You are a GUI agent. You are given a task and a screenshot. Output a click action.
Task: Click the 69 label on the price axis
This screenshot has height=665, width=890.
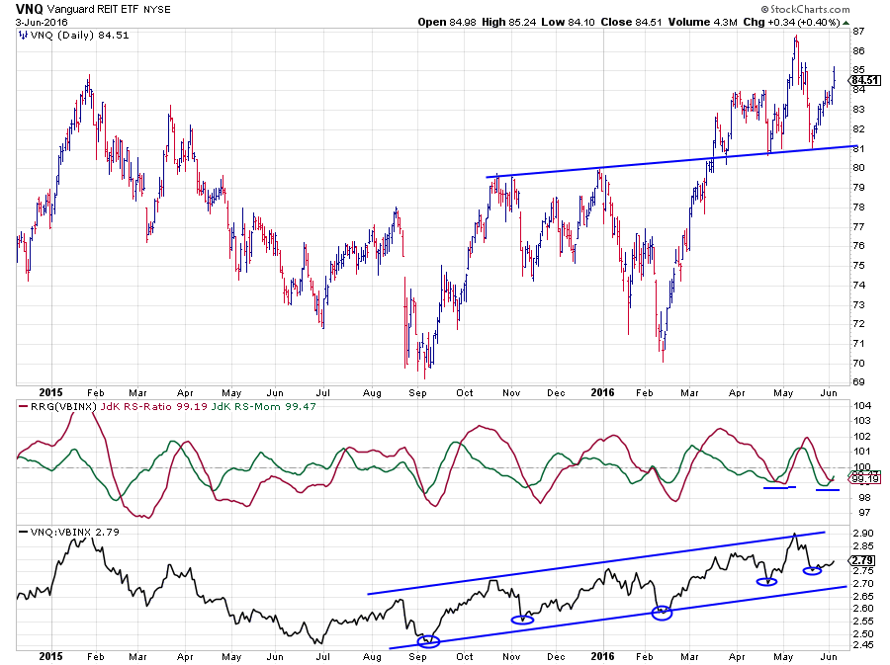pyautogui.click(x=858, y=382)
